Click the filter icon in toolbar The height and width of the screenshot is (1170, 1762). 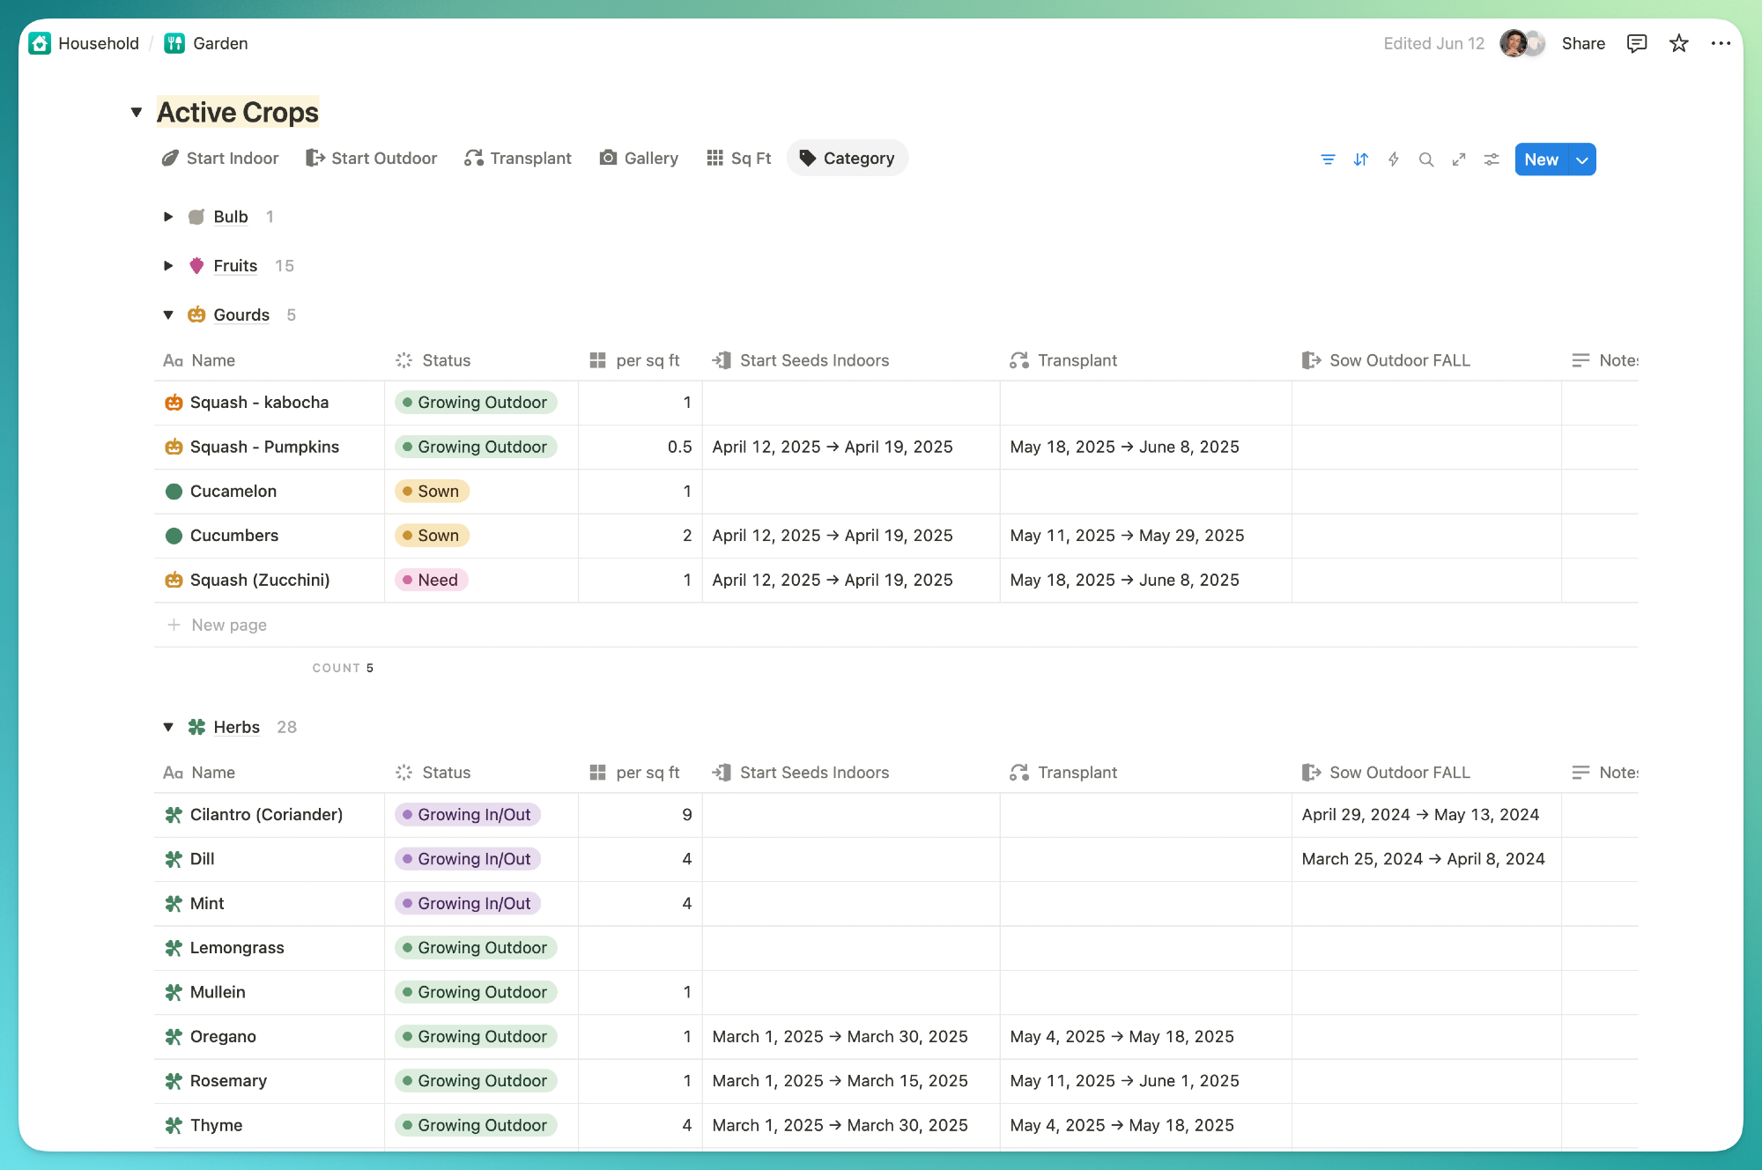point(1328,159)
